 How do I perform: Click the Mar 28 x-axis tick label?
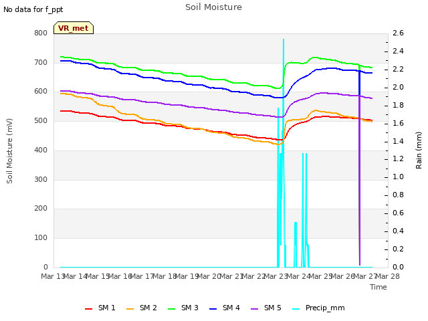pyautogui.click(x=388, y=276)
